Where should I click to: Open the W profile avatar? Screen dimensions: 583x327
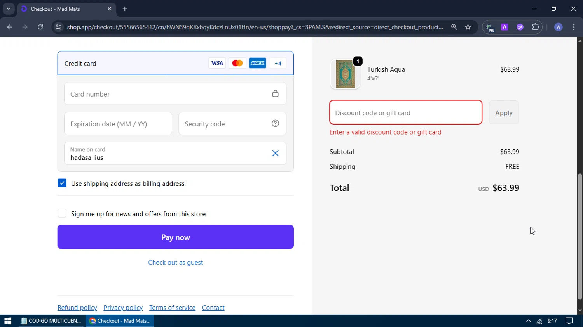tap(559, 27)
